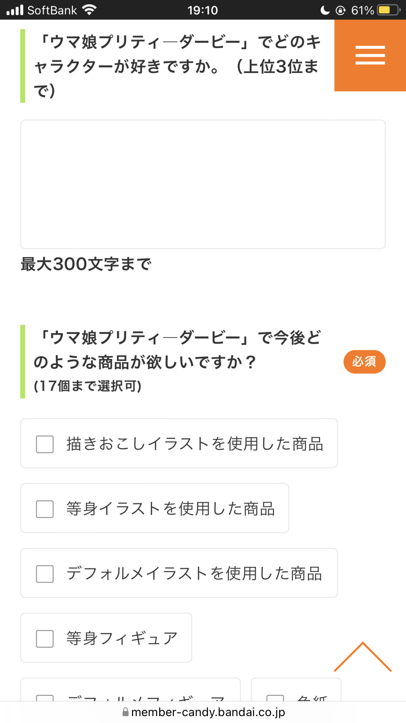406x723 pixels.
Task: Tap the orange scroll-to-top arrow
Action: (x=363, y=657)
